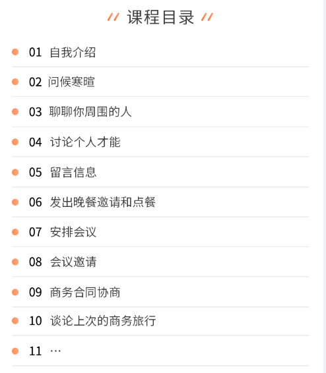This screenshot has height=373, width=326.
Task: Open lesson 10 谈论上次的商务旅行
Action: pos(160,321)
